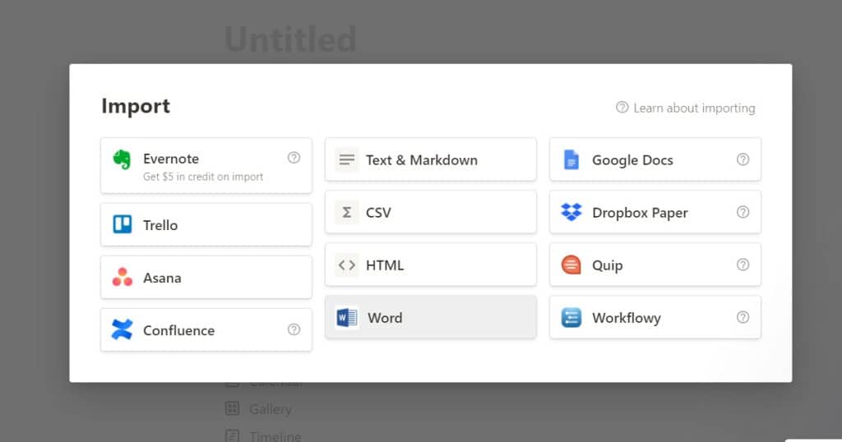Import from Workflowy

coord(655,317)
